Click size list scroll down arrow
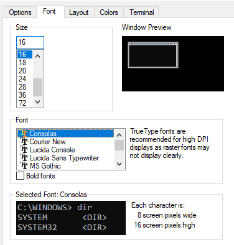The width and height of the screenshot is (234, 245). 38,102
